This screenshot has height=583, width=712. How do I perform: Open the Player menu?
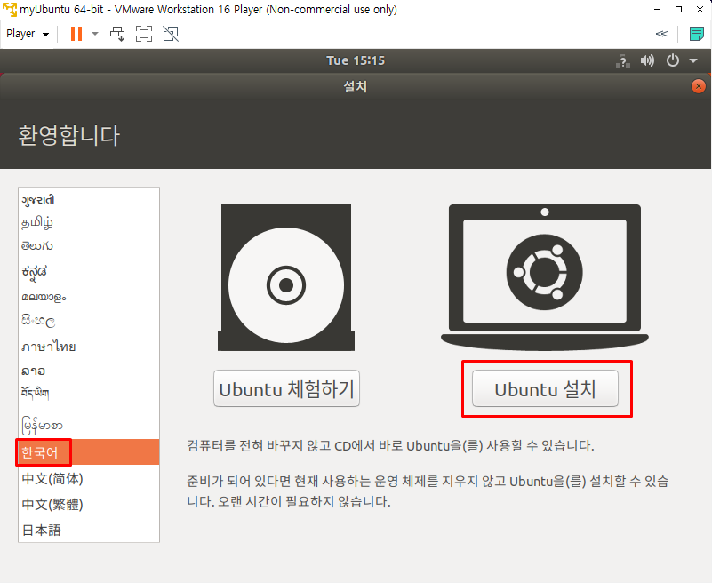tap(28, 34)
